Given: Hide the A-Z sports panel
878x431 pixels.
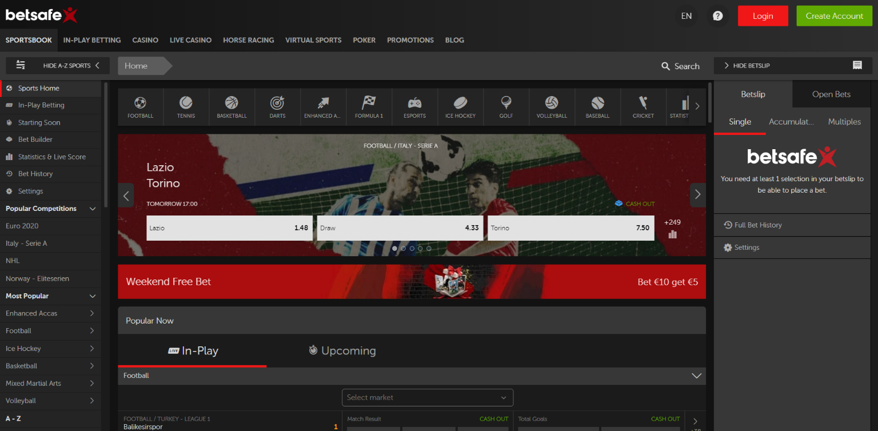Looking at the screenshot, I should coord(57,66).
